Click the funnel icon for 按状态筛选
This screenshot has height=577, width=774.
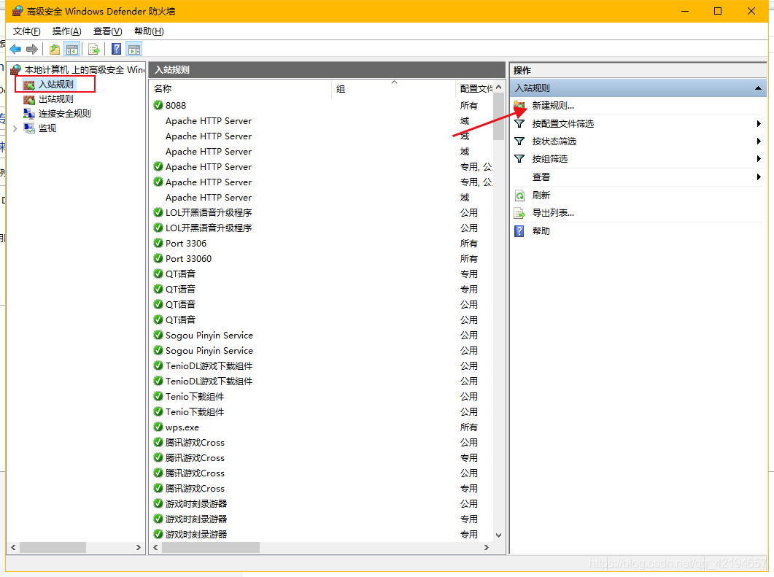point(519,142)
